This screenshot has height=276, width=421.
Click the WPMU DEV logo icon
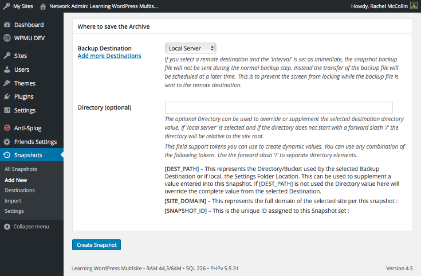tap(7, 38)
